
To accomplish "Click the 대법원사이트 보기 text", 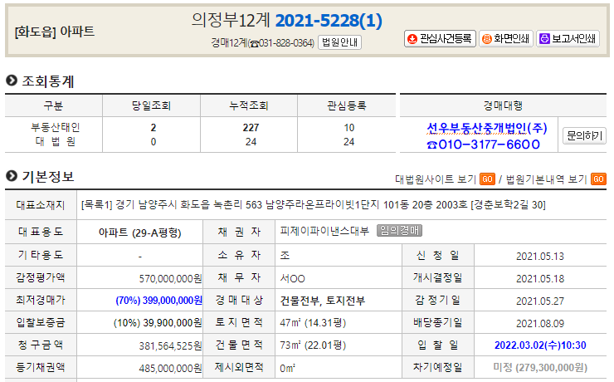I will 436,179.
